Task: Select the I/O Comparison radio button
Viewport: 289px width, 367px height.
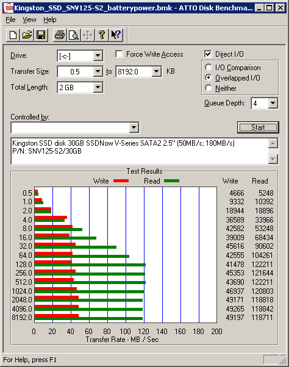Action: [209, 68]
